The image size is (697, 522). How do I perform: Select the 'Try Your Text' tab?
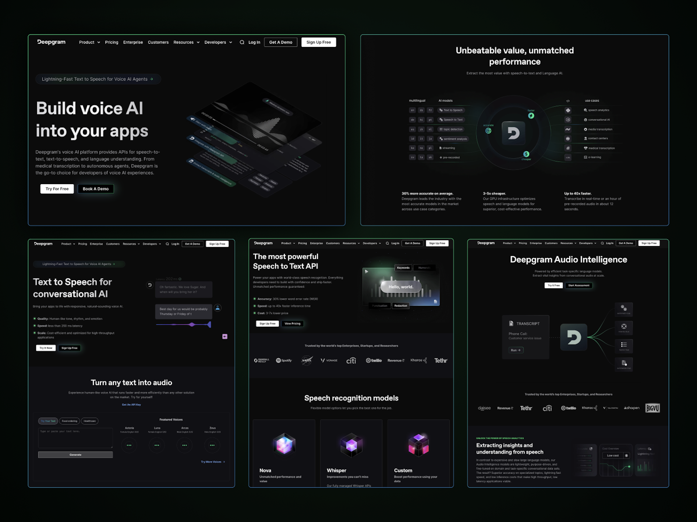(x=48, y=421)
